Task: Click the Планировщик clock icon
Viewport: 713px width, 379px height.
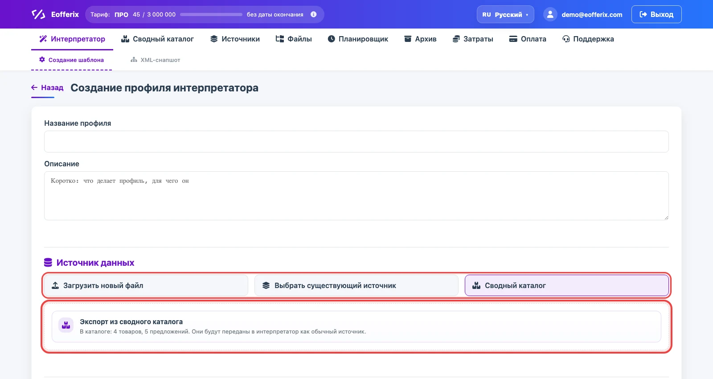Action: tap(332, 39)
